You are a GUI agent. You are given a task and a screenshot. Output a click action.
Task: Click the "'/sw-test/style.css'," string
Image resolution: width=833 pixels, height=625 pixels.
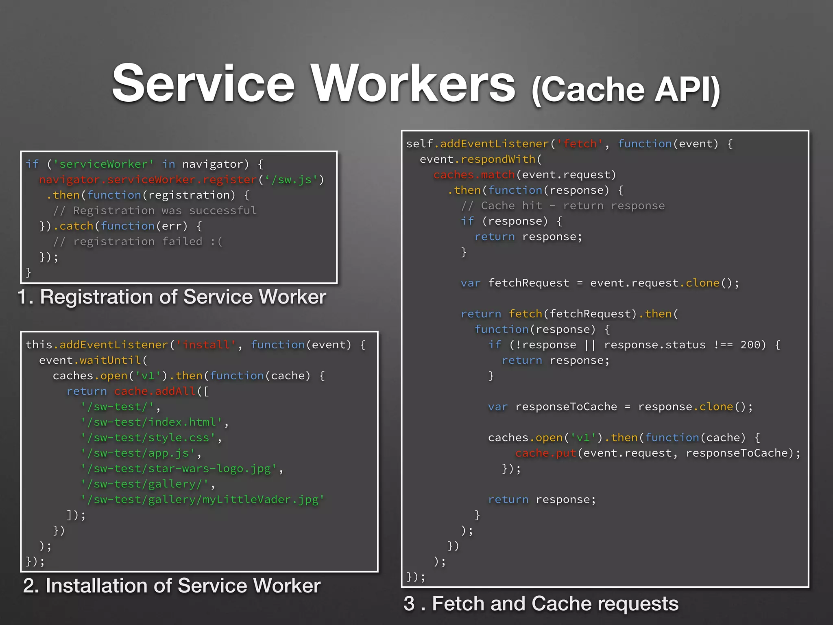click(151, 437)
